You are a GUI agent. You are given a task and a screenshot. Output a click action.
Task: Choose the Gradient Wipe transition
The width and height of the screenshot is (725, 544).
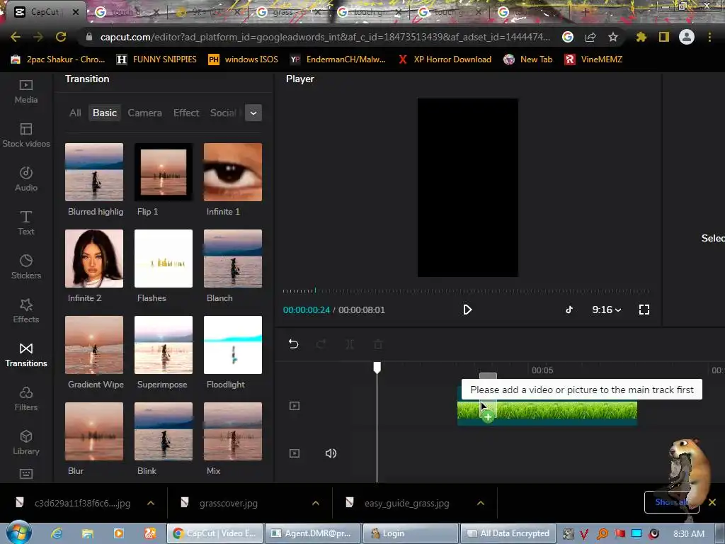click(94, 345)
